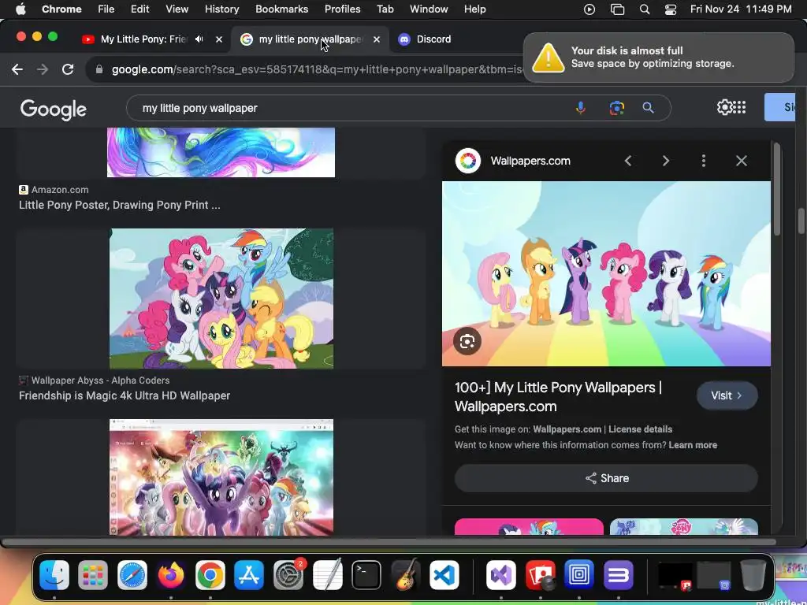Open the Amazon.com pony poster thumbnail
The height and width of the screenshot is (605, 807).
coord(221,152)
